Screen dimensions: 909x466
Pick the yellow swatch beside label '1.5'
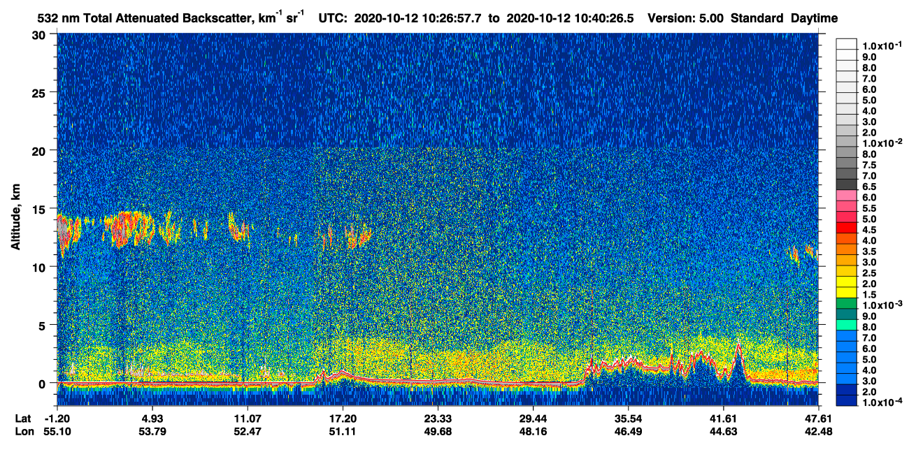pyautogui.click(x=846, y=293)
